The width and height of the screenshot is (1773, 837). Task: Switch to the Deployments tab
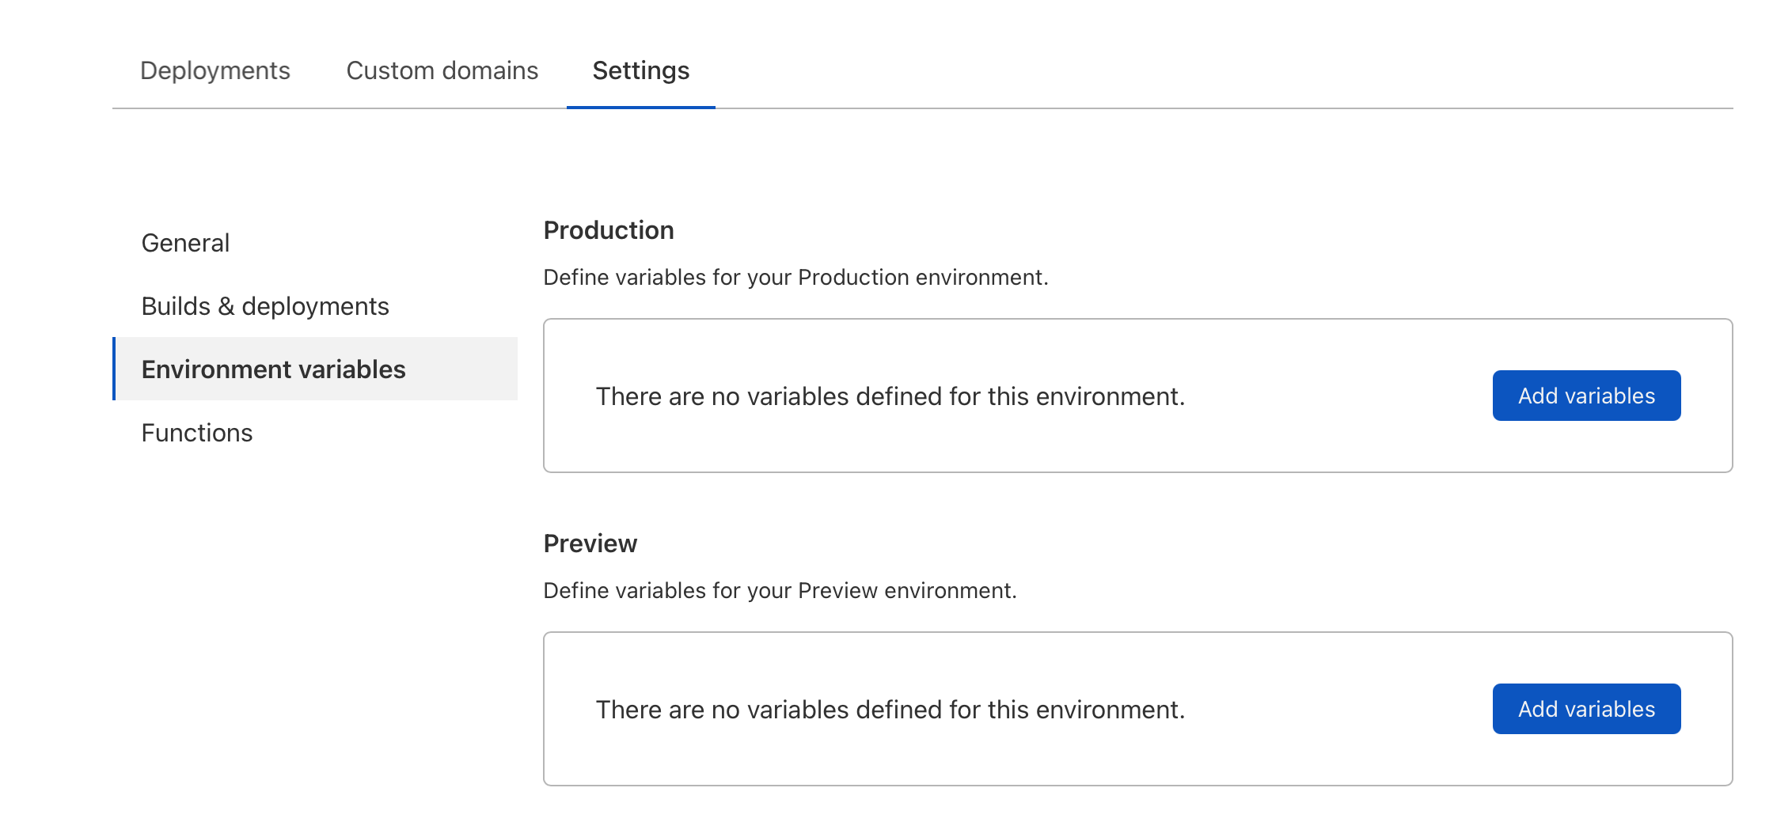tap(215, 70)
